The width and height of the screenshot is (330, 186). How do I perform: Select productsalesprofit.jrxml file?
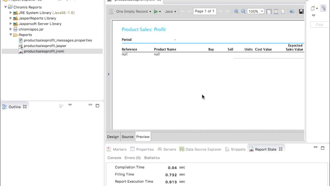click(41, 51)
